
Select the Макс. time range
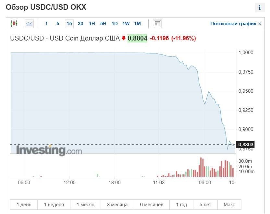click(x=230, y=205)
